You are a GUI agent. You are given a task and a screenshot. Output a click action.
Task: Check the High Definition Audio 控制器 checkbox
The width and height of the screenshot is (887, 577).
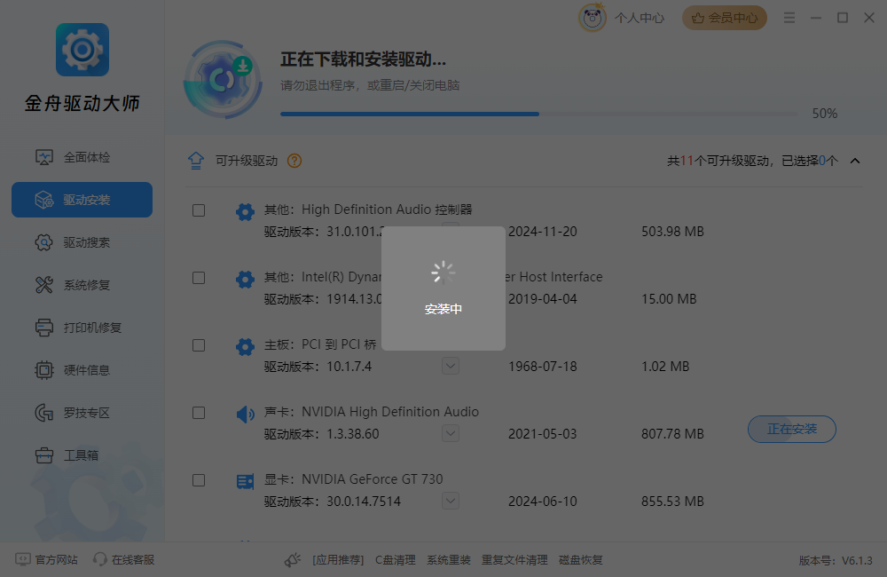(199, 210)
